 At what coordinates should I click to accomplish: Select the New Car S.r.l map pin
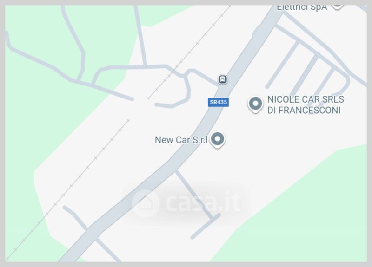click(218, 140)
